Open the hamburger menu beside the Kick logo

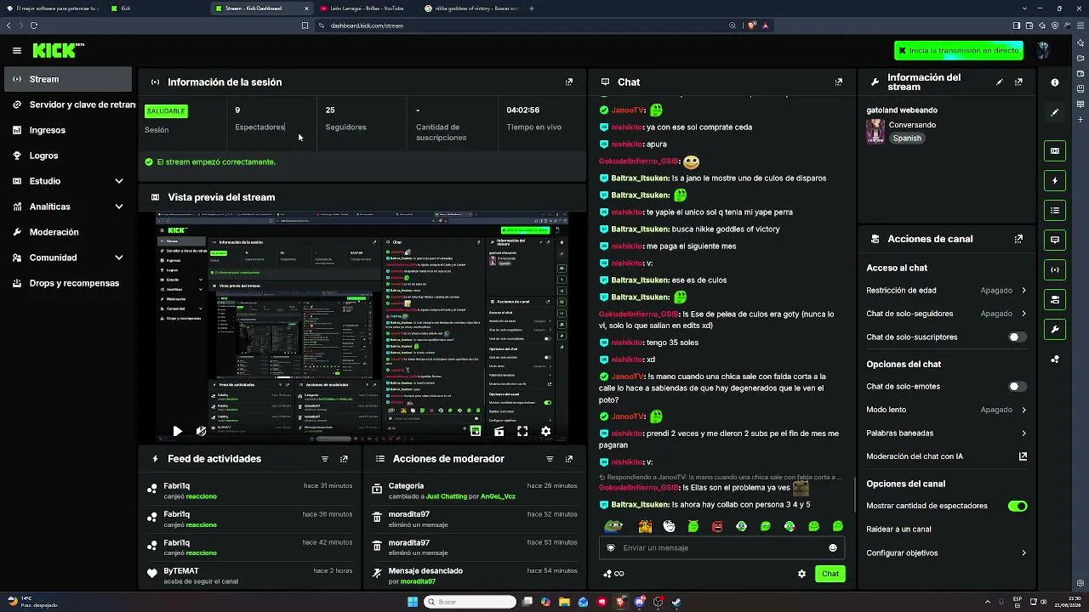tap(16, 51)
